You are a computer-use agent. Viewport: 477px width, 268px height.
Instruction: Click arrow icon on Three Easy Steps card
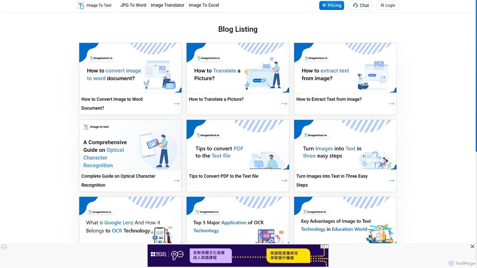coord(391,181)
